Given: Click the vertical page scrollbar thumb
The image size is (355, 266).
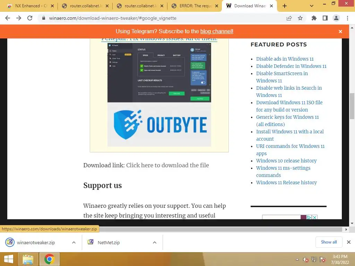Looking at the screenshot, I should coord(352,106).
